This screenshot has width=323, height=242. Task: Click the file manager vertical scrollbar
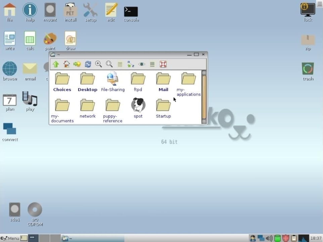click(204, 97)
